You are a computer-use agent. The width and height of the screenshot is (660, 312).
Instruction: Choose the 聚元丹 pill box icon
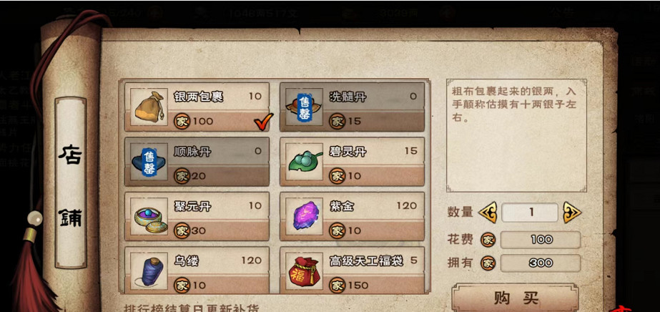[149, 216]
